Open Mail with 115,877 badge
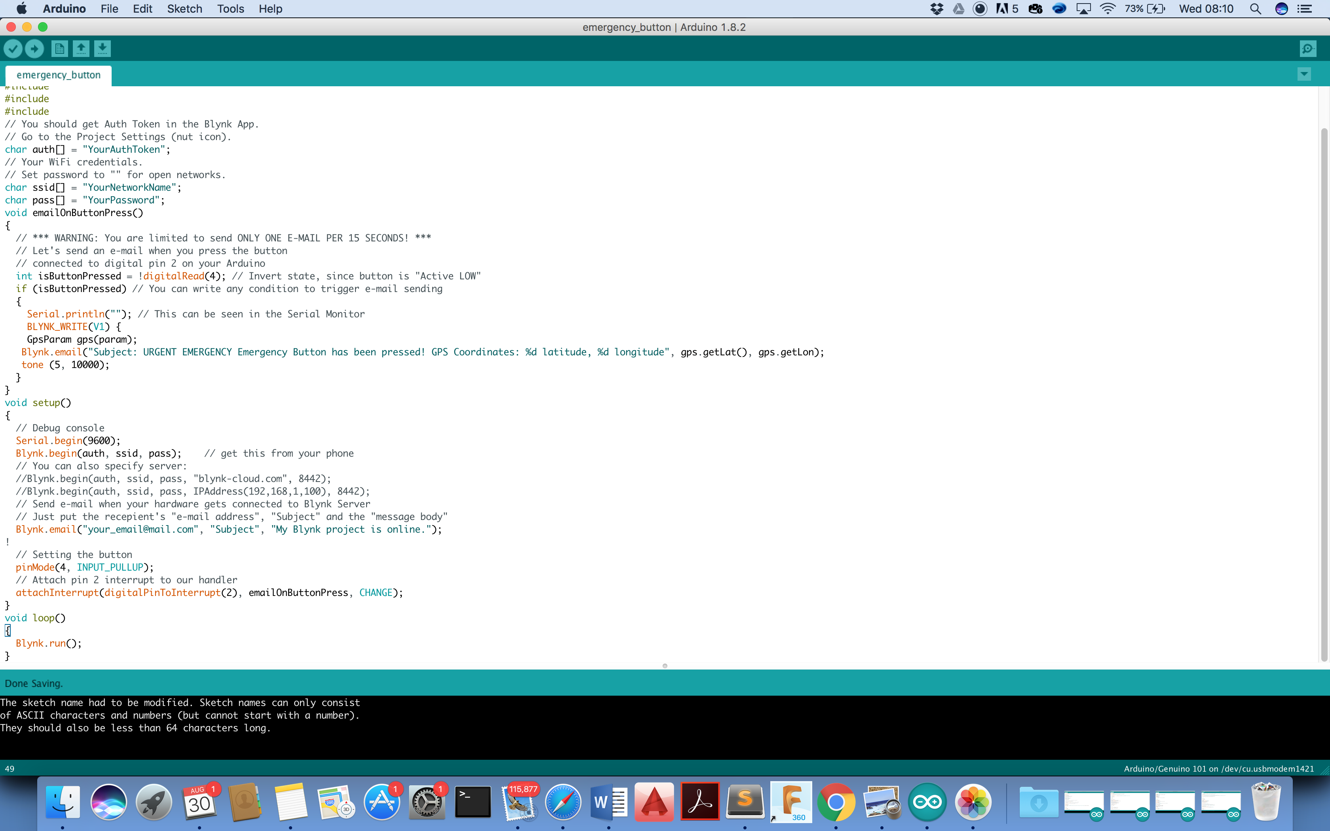Image resolution: width=1330 pixels, height=831 pixels. click(x=518, y=803)
